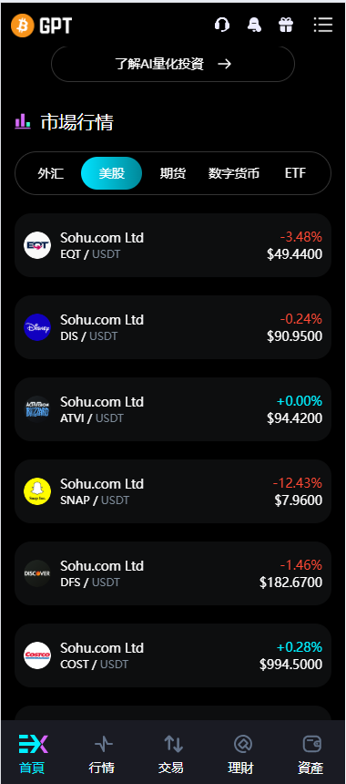The width and height of the screenshot is (346, 784).
Task: Tap the 了解AI量化投資 button
Action: (x=173, y=64)
